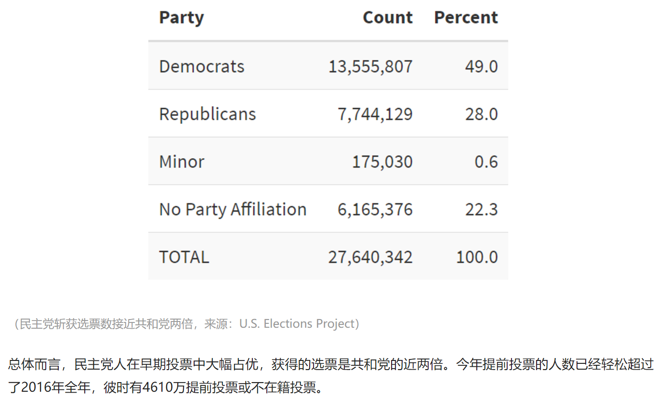Screen dimensions: 668x398
Task: Click the total count 27,640,342
Action: (370, 257)
